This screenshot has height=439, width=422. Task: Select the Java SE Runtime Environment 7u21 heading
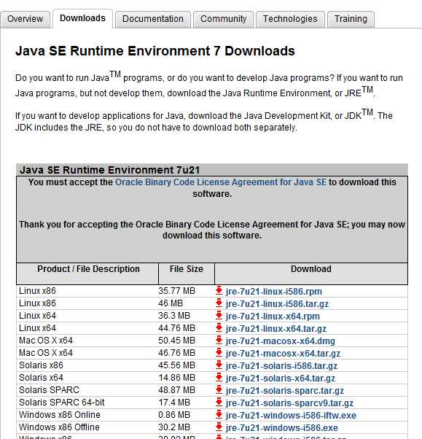110,170
